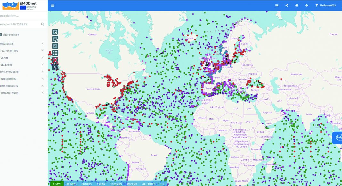Image resolution: width=342 pixels, height=186 pixels.
Task: Click the search magnifier icon in sidebar
Action: click(x=43, y=24)
